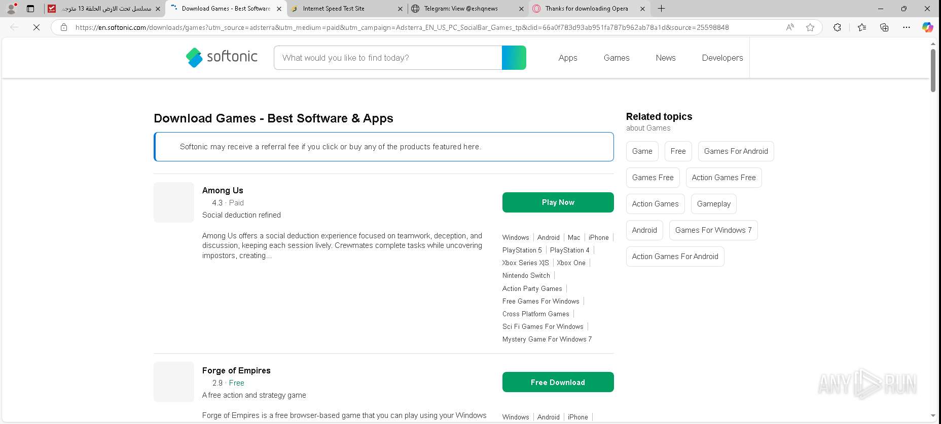Open Among Us iPhone platform link
This screenshot has width=941, height=424.
599,237
